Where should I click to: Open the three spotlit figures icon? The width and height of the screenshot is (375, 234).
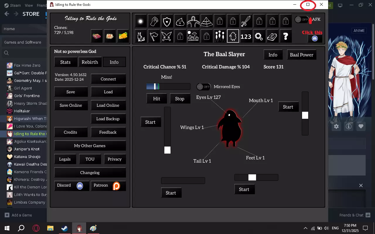pos(220,36)
